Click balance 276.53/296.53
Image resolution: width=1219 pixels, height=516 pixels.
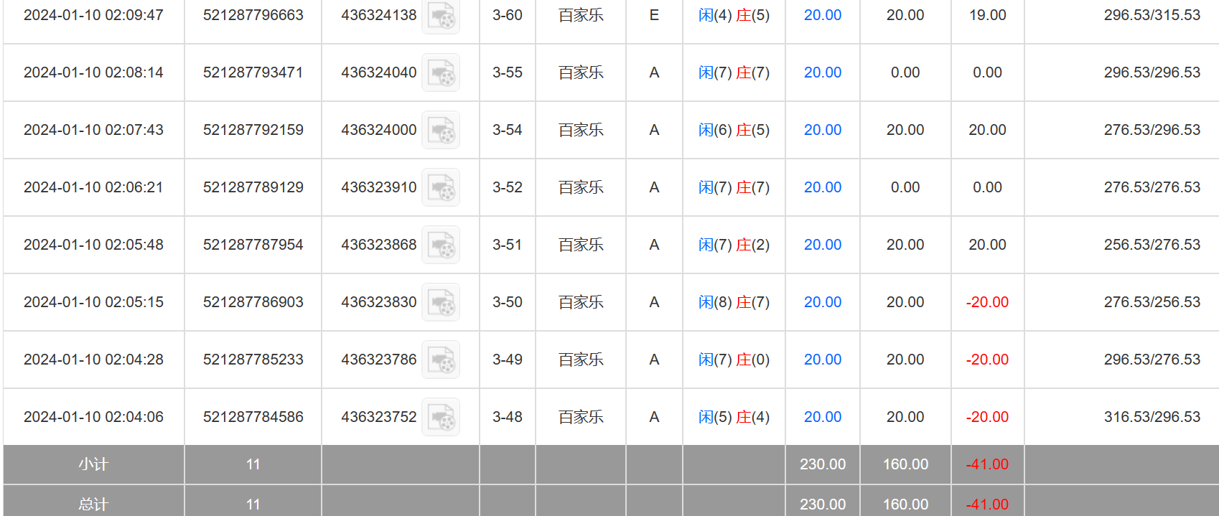[1152, 130]
